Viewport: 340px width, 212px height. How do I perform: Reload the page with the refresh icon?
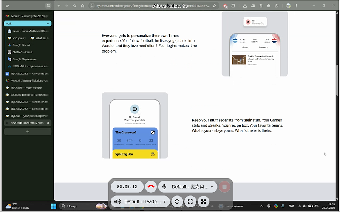click(74, 6)
